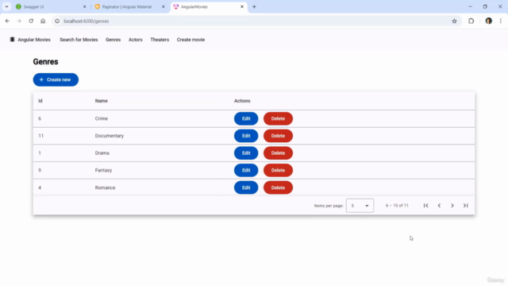Click the Drama name cell
The image size is (508, 286).
click(102, 153)
